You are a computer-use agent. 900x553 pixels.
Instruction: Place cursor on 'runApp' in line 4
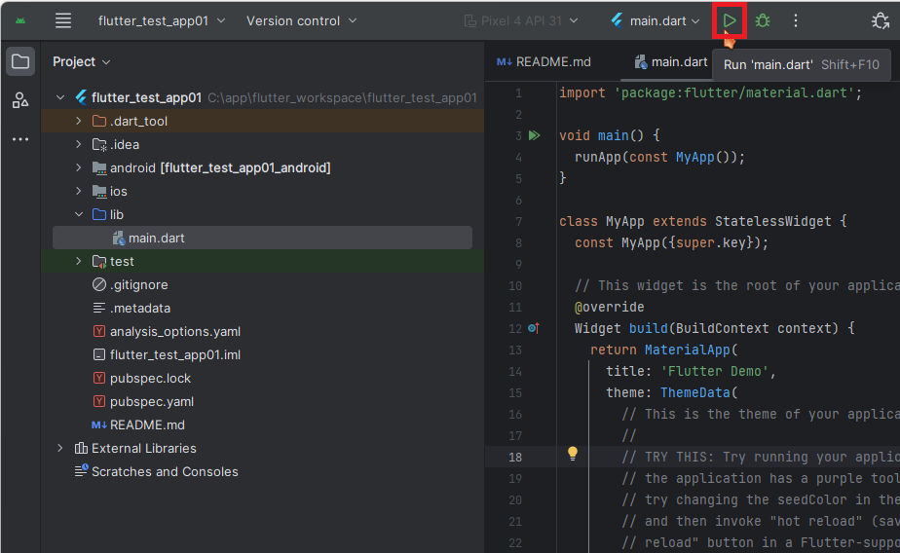[597, 157]
